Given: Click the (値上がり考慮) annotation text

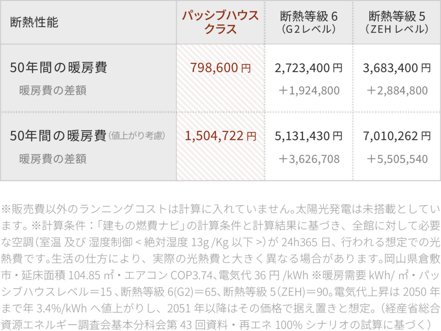Looking at the screenshot, I should (137, 136).
